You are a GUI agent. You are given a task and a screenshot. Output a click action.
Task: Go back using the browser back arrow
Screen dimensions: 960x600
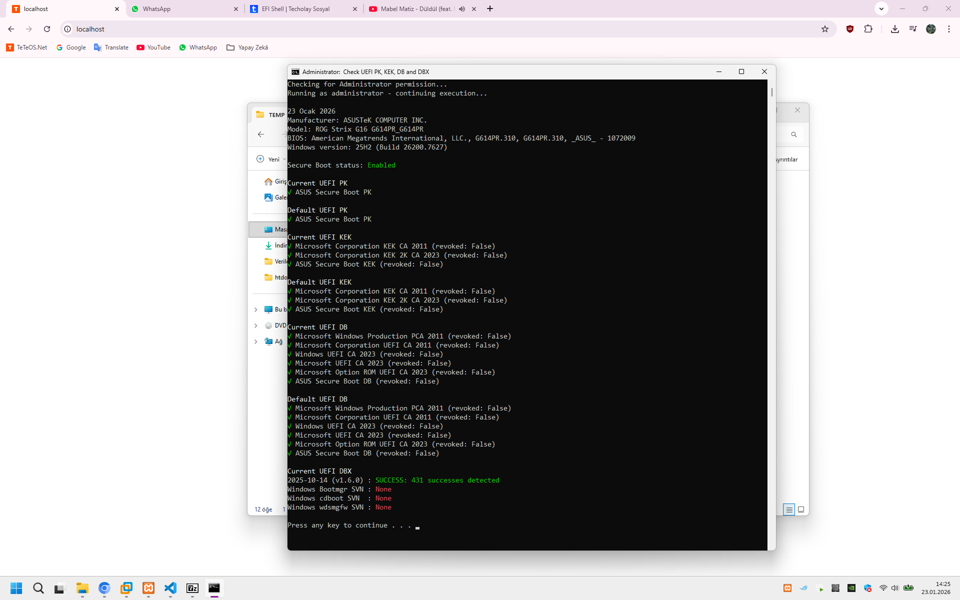click(x=11, y=29)
